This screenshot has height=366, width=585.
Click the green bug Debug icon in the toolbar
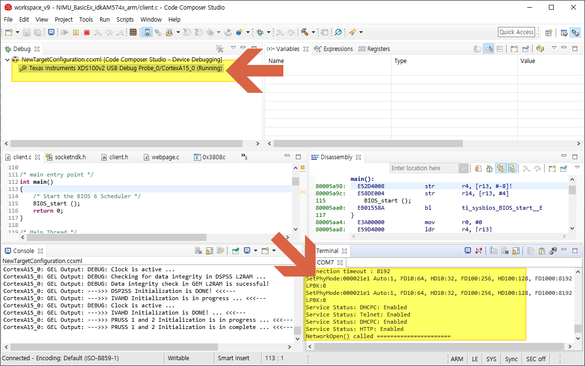(x=260, y=32)
